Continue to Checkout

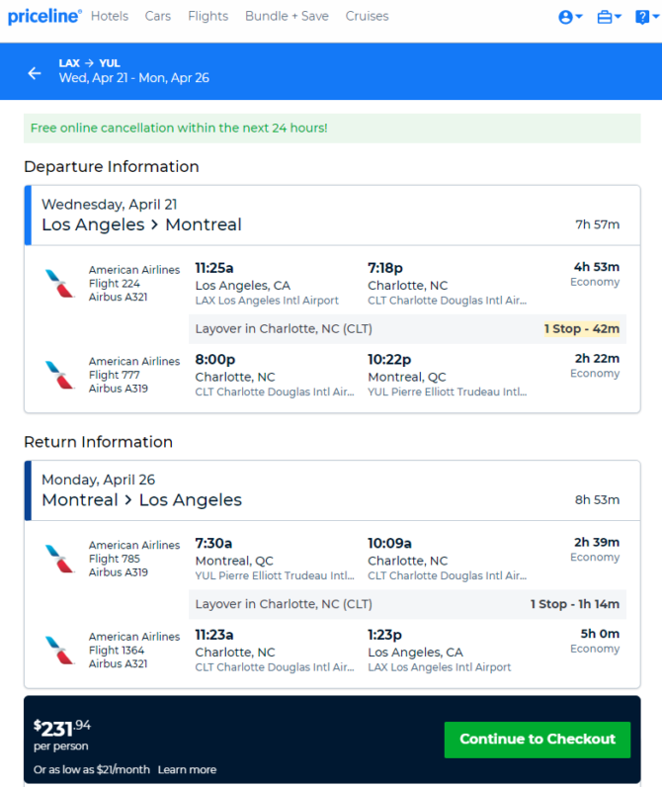pos(538,740)
